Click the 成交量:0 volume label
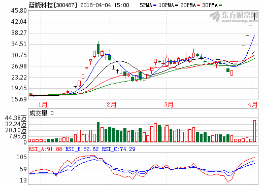 42,113
